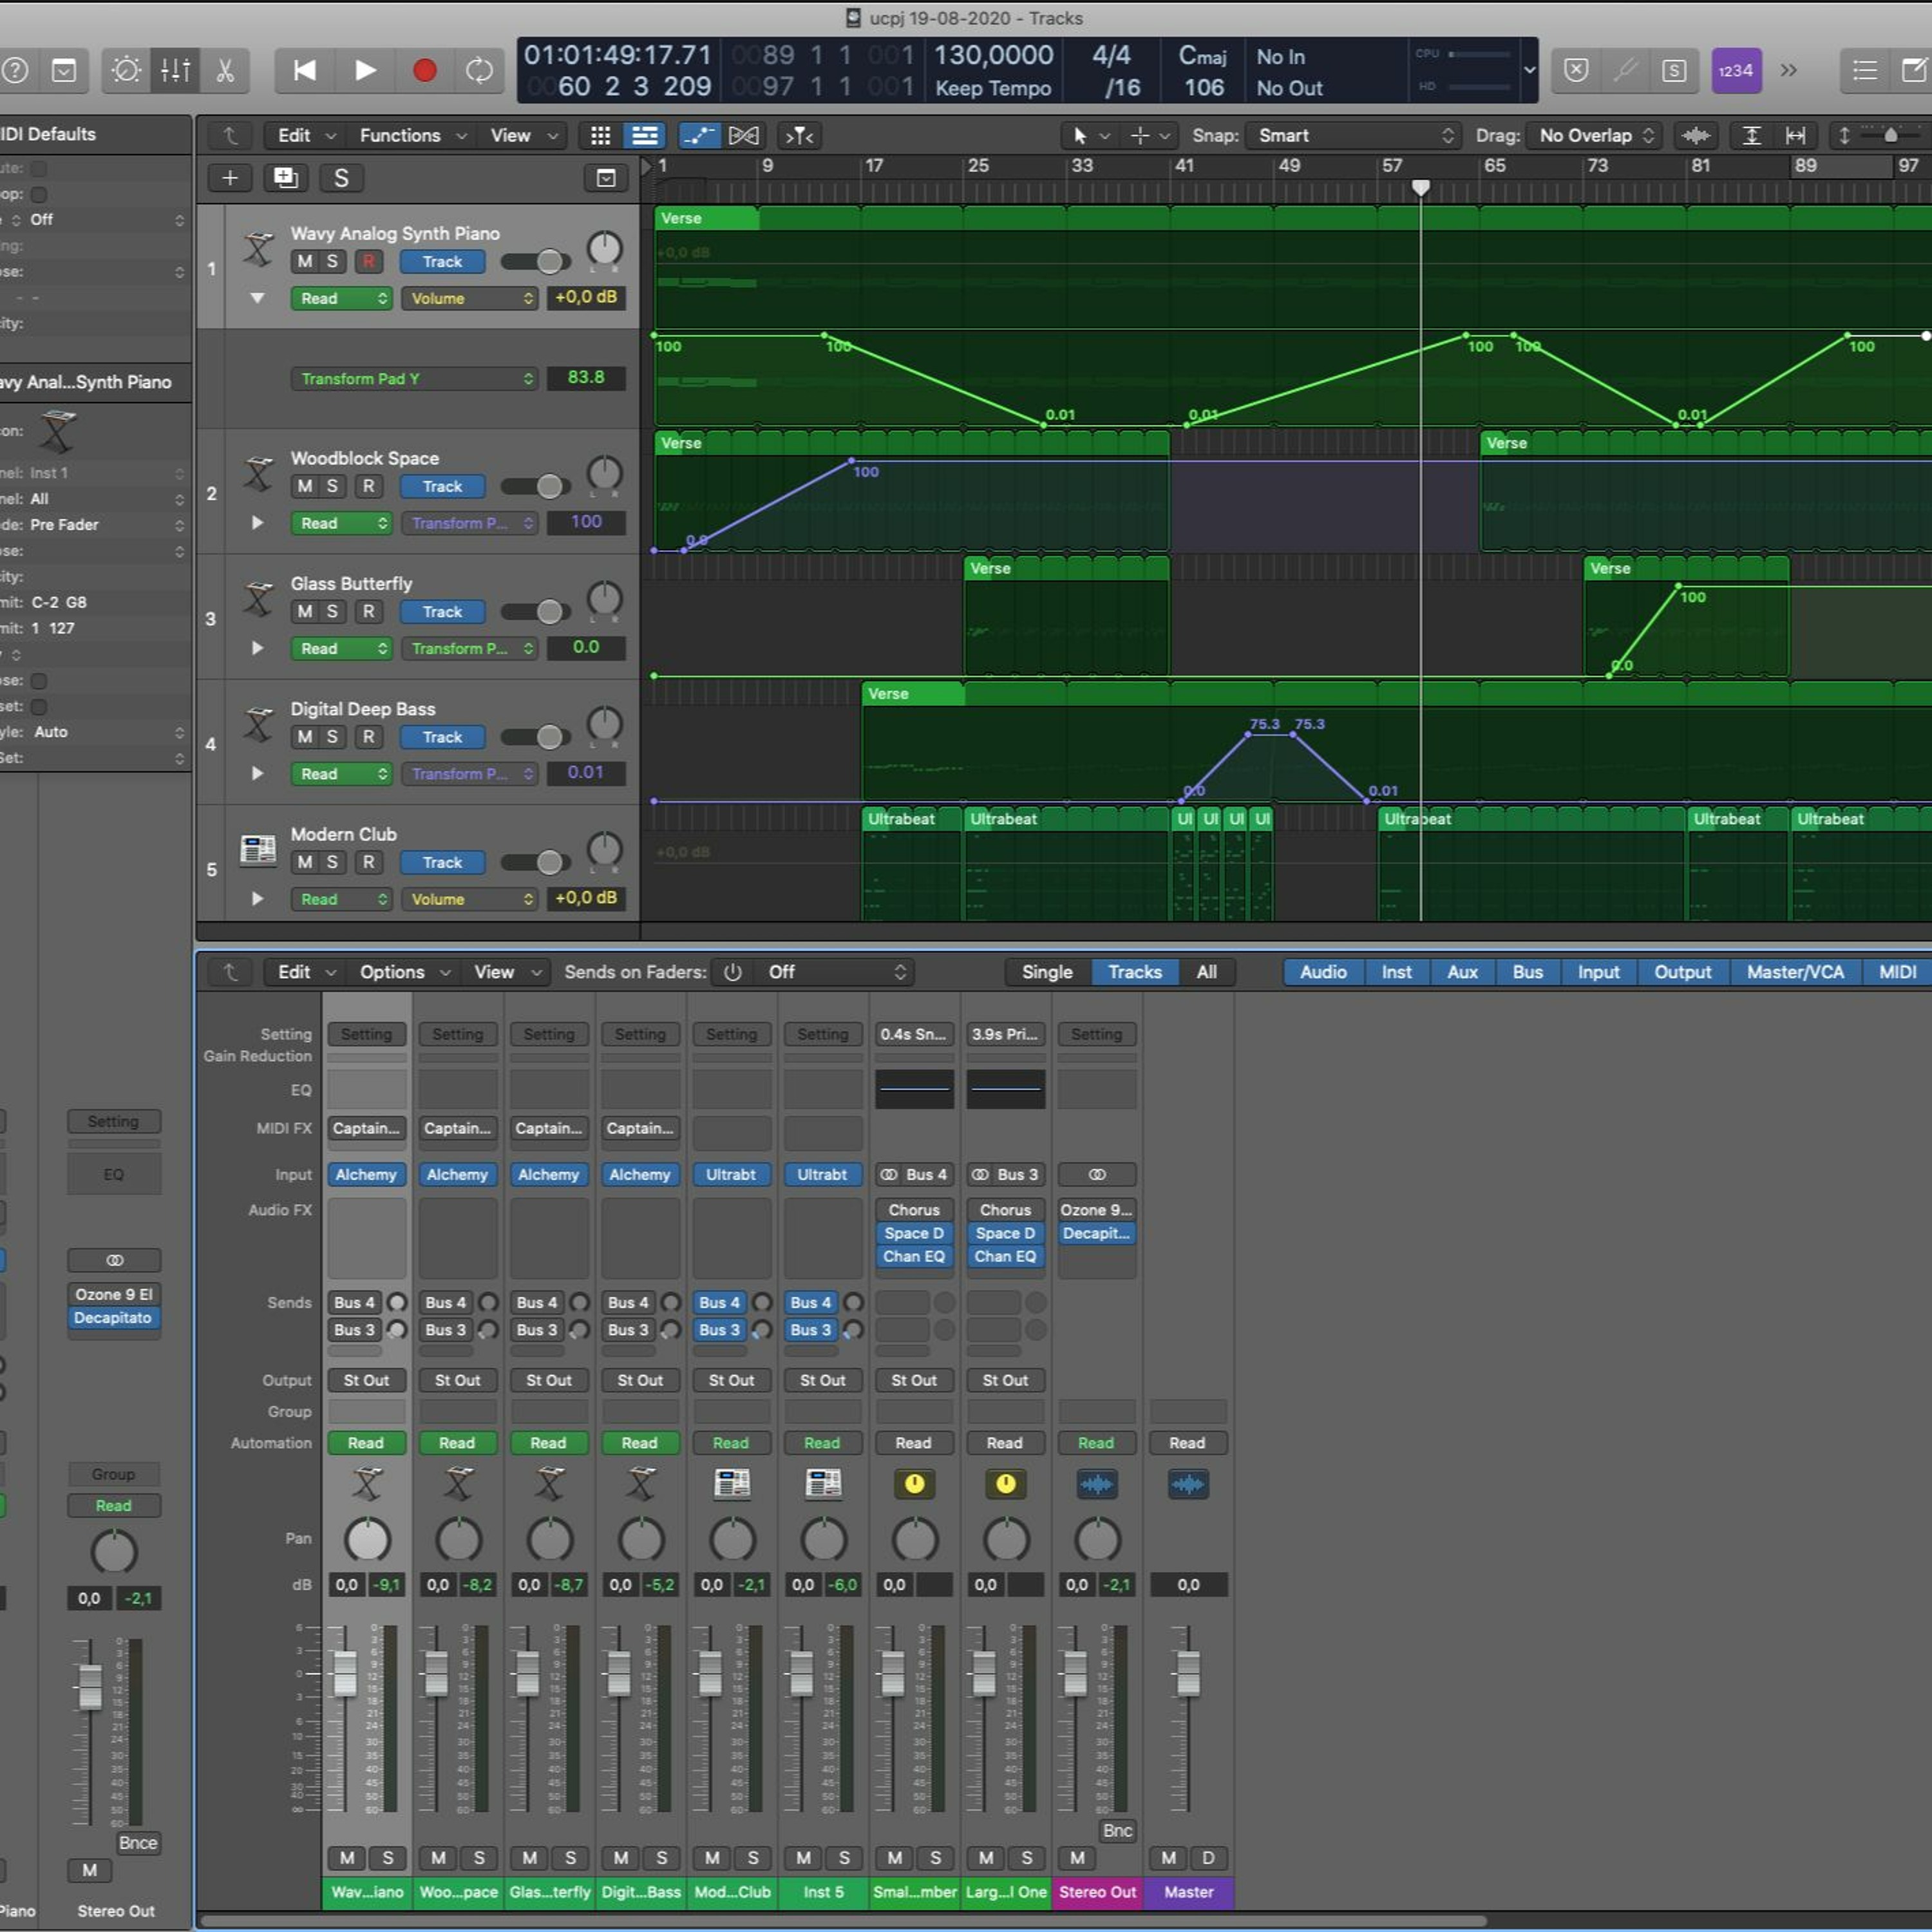Image resolution: width=1932 pixels, height=1932 pixels.
Task: Click the scissors editors toolbar icon
Action: tap(225, 70)
